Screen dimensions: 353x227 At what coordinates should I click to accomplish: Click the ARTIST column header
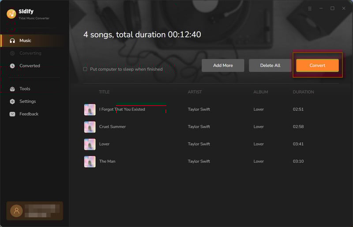coord(195,92)
